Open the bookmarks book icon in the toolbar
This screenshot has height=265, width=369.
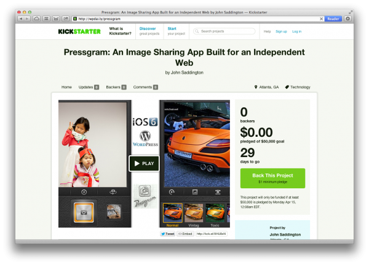point(46,18)
